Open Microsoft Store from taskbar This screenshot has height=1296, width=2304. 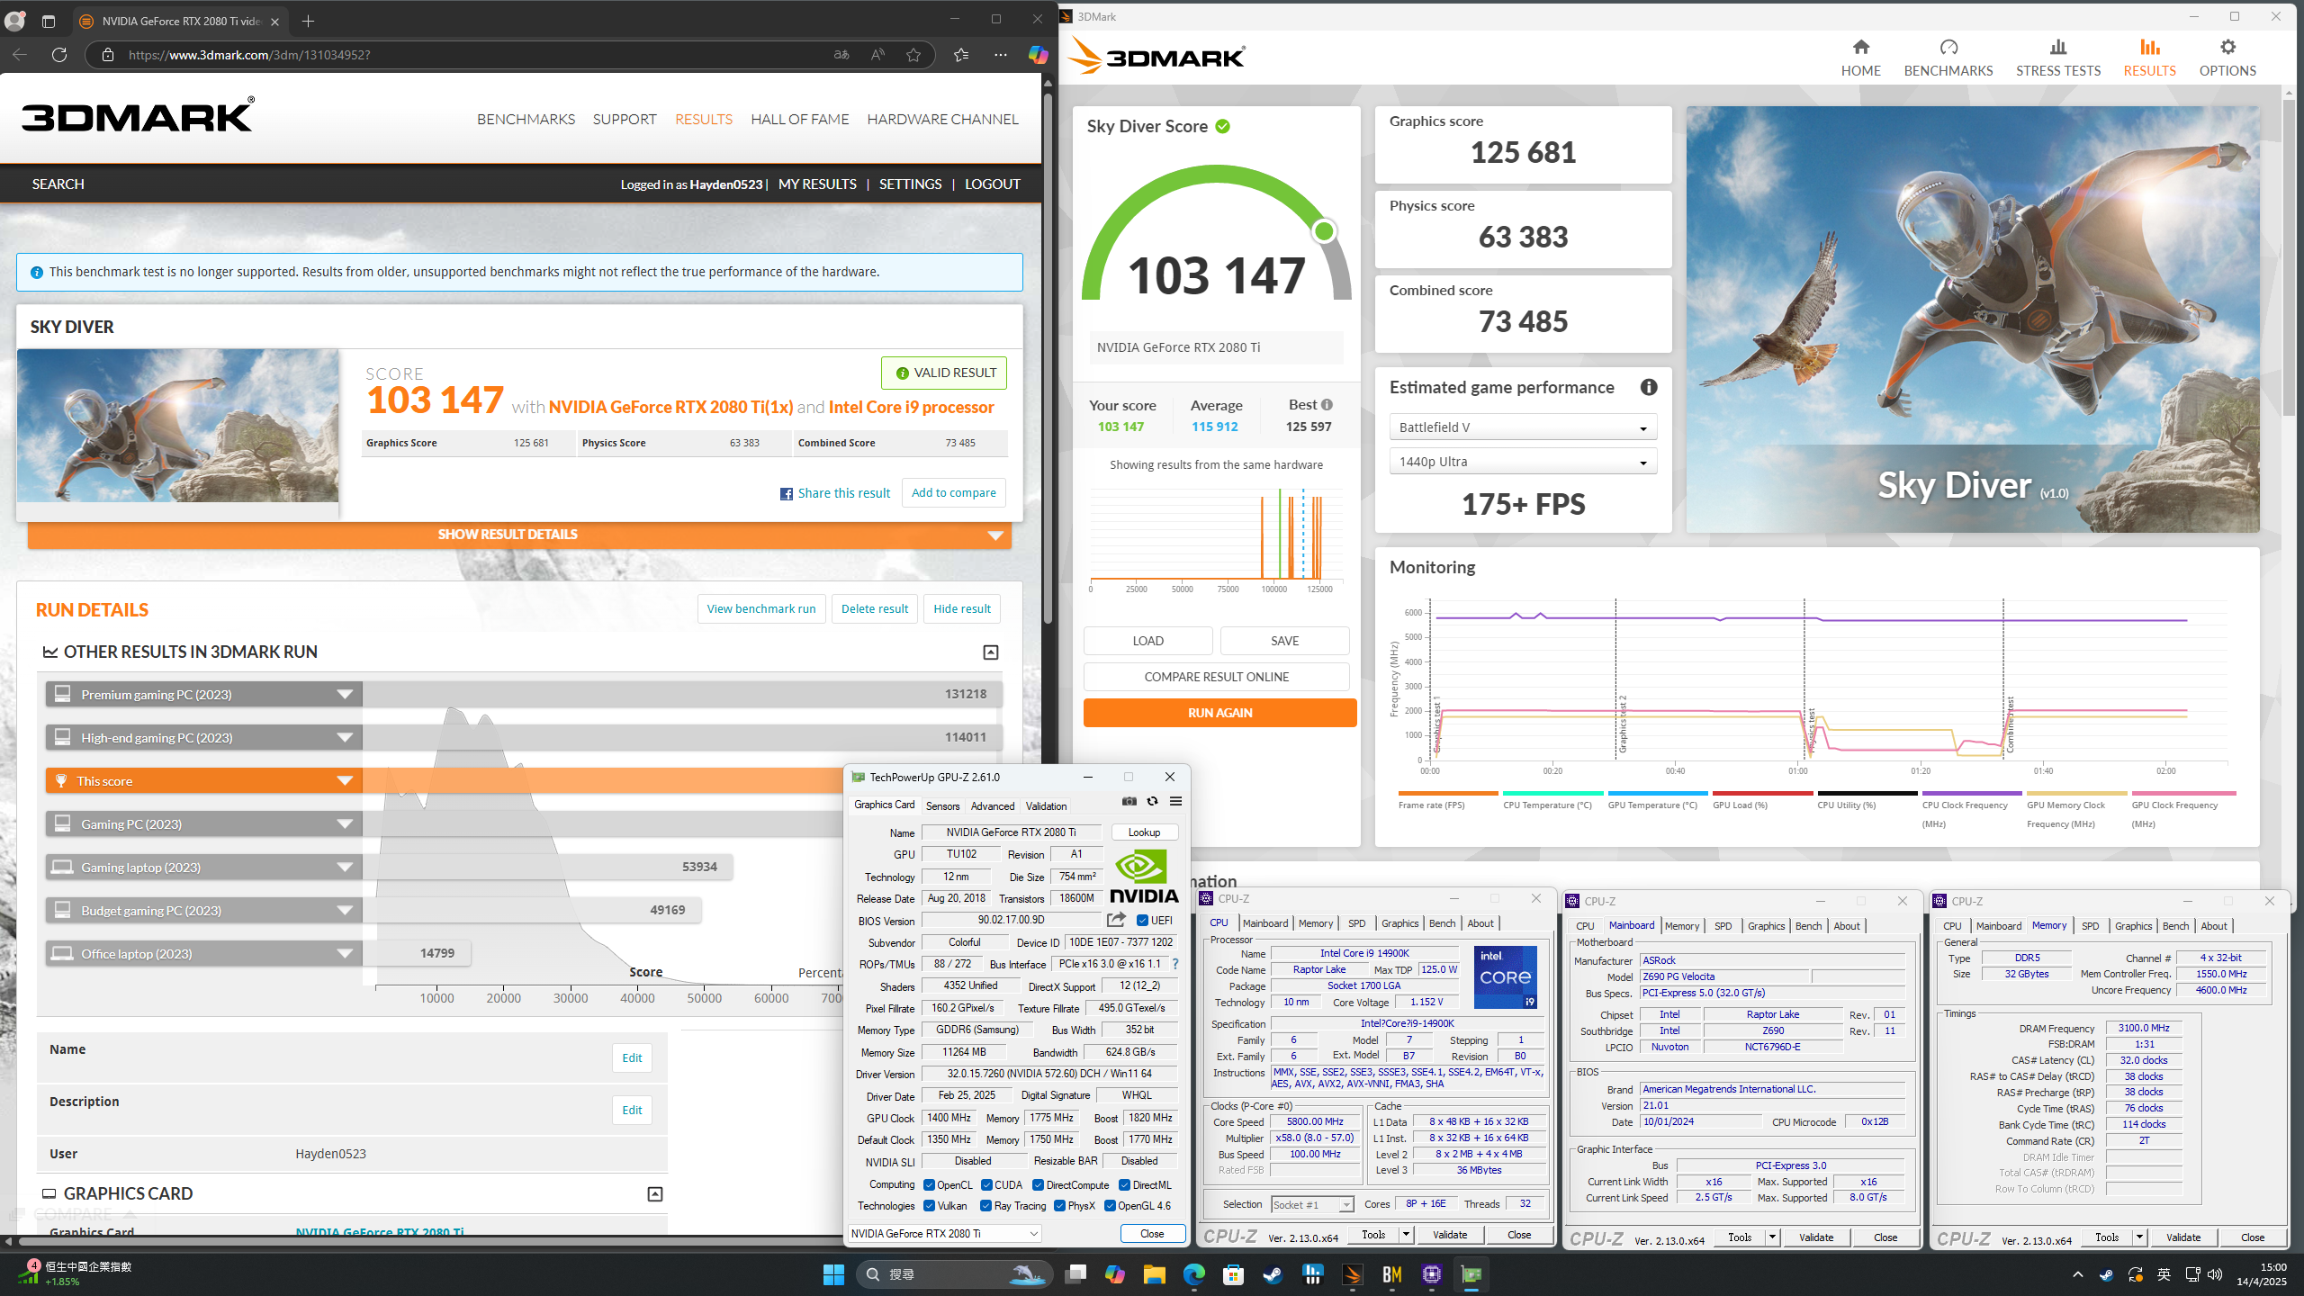(1233, 1274)
